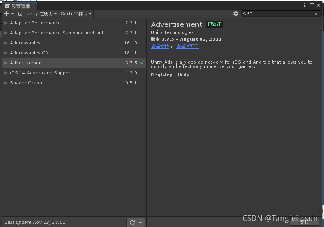Click version 1.2.0 of iOS 14 Advertising
The height and width of the screenshot is (227, 324).
coord(131,73)
